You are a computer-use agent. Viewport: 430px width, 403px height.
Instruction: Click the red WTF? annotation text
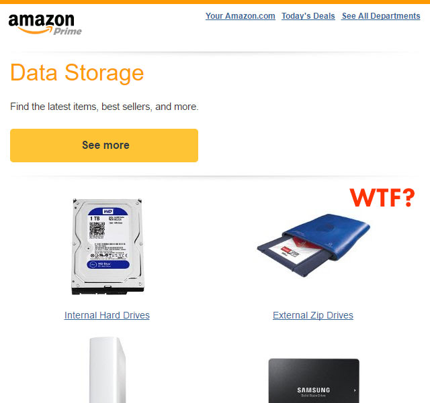click(x=382, y=197)
